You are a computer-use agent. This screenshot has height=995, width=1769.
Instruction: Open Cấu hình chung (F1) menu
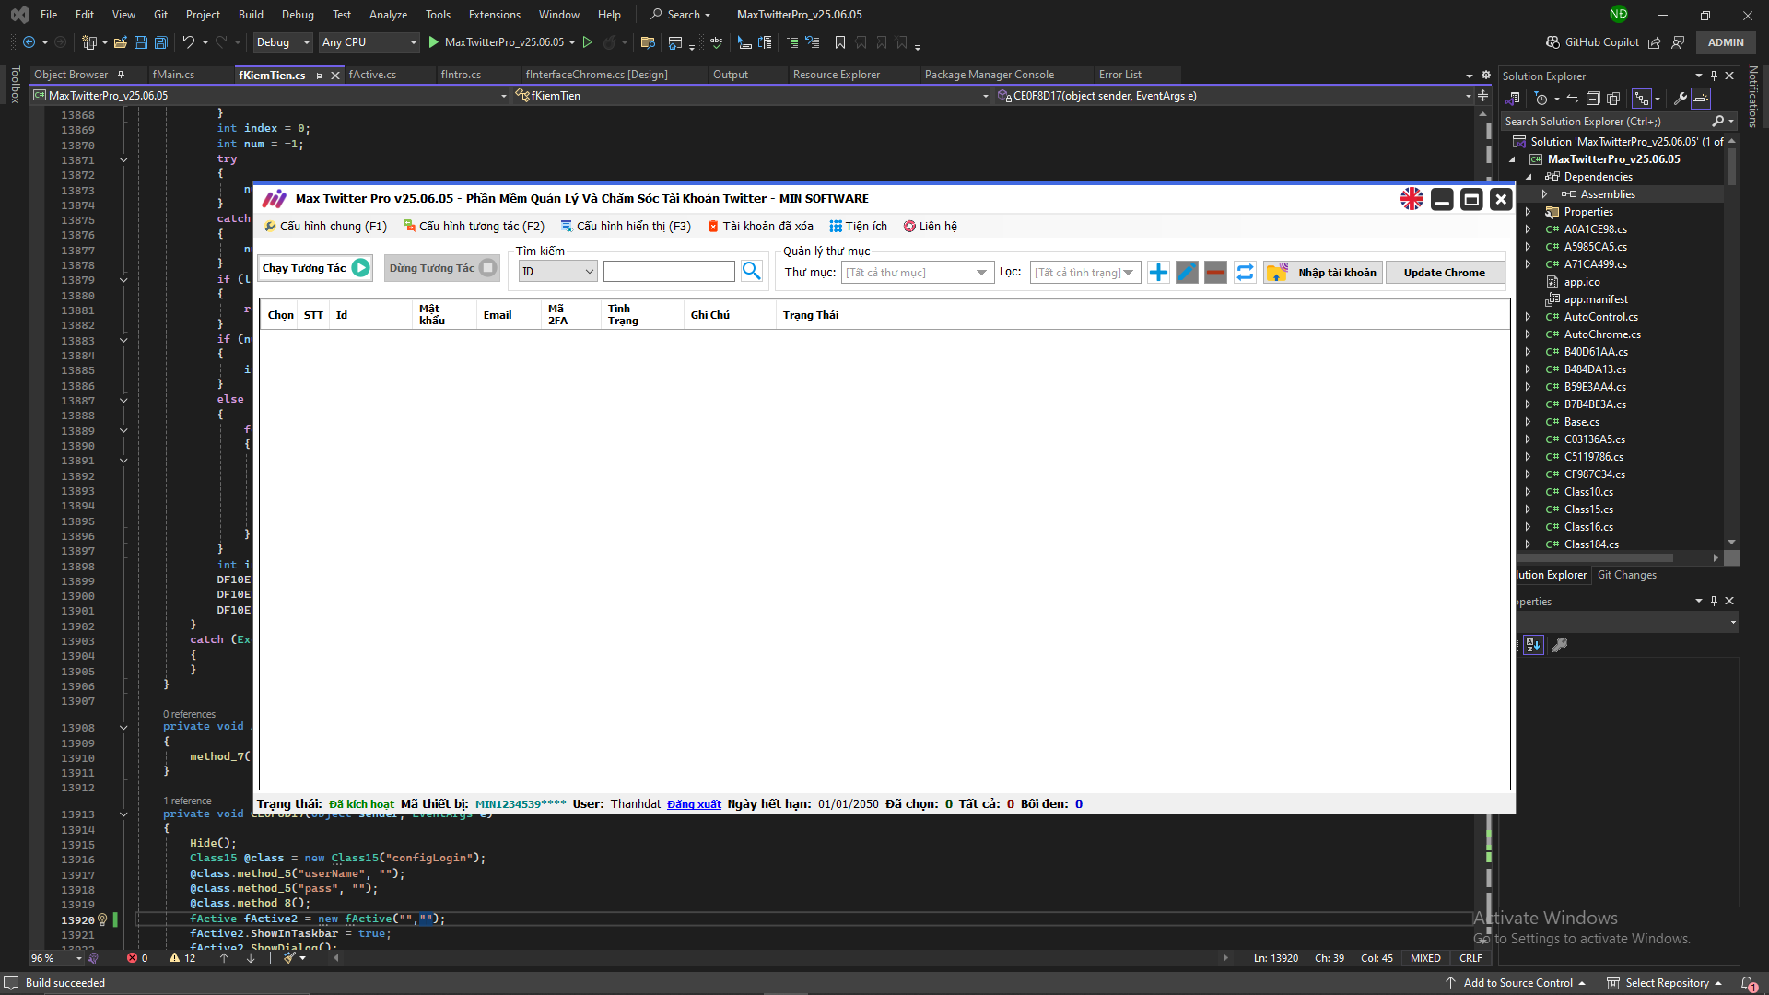(x=325, y=227)
